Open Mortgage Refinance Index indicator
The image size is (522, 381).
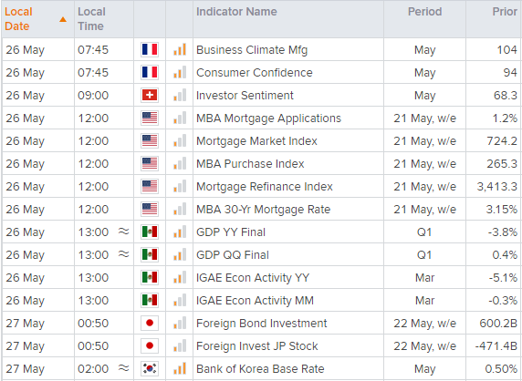coord(265,186)
